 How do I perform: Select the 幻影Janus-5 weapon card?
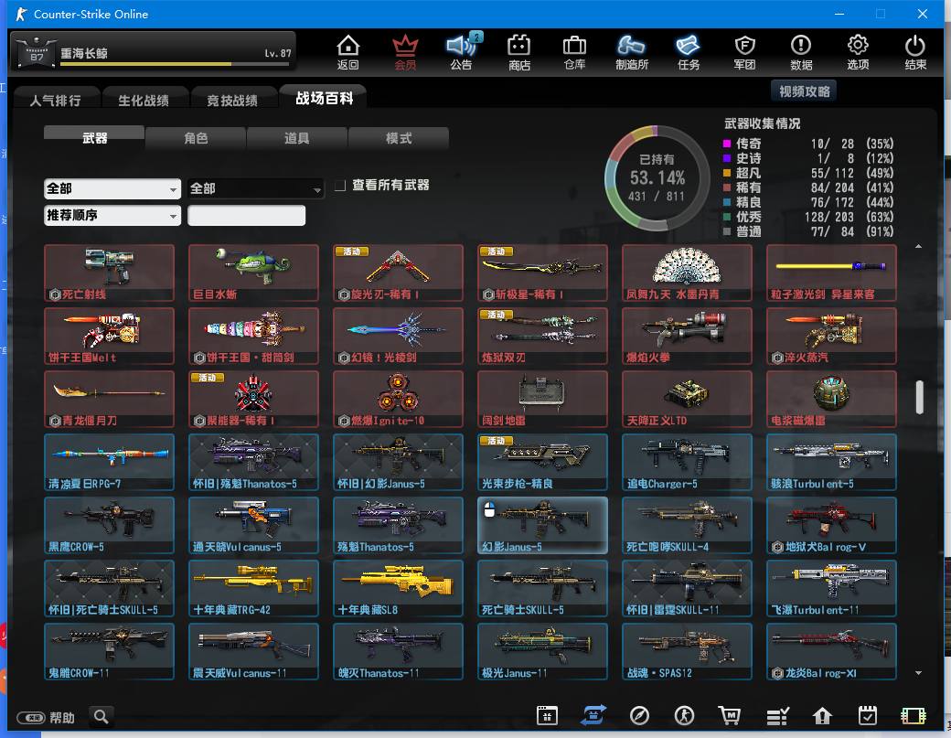(x=543, y=525)
